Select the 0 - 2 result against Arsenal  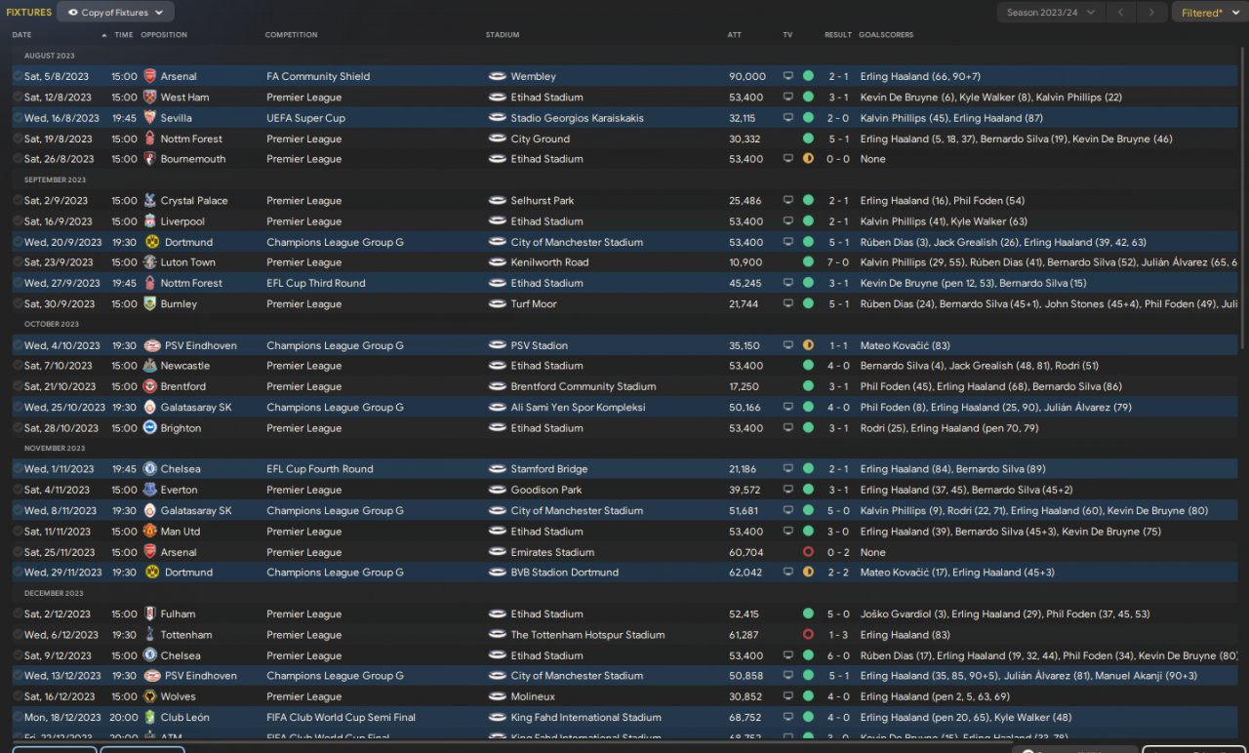[838, 552]
